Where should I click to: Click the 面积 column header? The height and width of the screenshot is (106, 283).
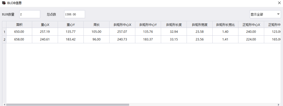[19, 25]
